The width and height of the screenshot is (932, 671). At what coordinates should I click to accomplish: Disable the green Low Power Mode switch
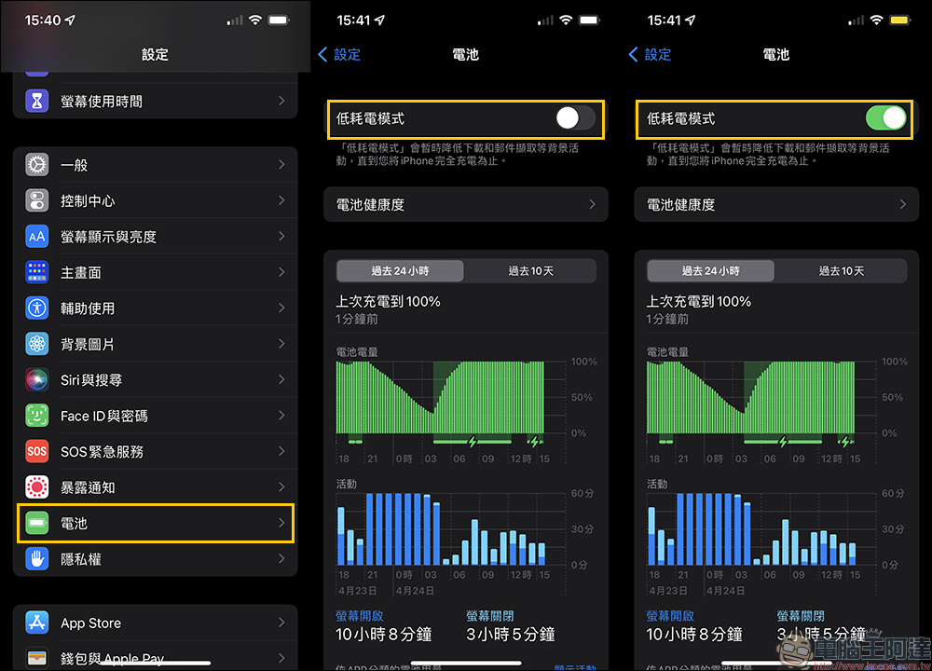point(885,118)
